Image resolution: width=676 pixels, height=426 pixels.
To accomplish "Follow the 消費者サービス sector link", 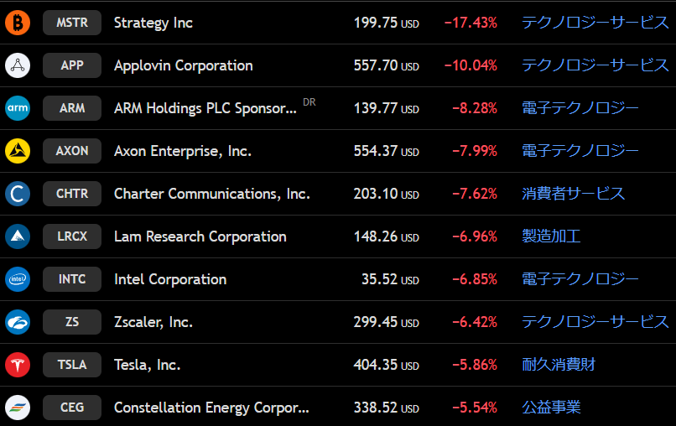I will (x=573, y=194).
